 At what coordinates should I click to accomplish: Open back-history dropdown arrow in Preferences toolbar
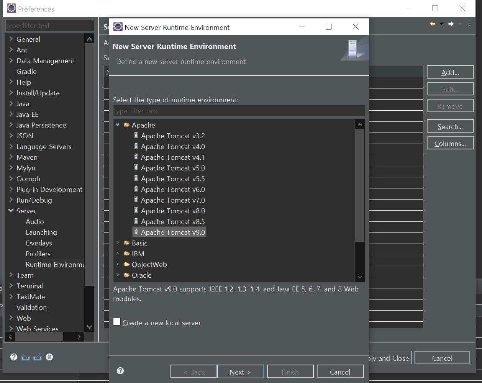441,24
